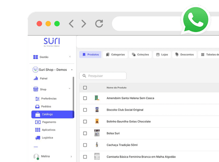Click the Cachaça Tradição 50ml product name
The image size is (219, 162).
click(122, 145)
